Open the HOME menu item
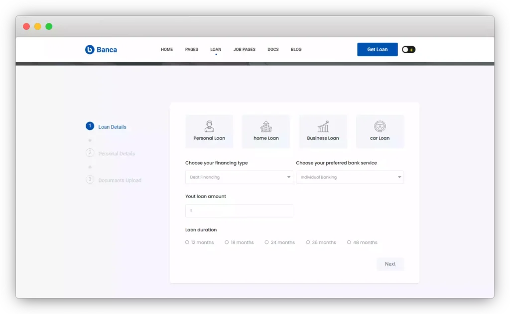The height and width of the screenshot is (314, 510). [167, 49]
